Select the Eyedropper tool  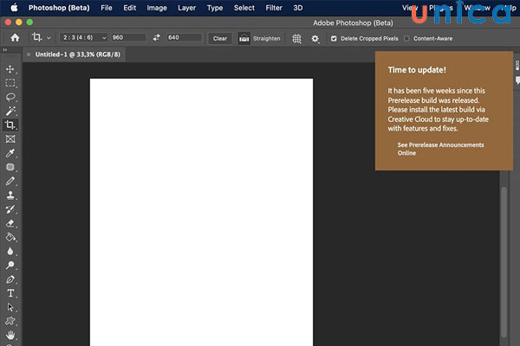coord(10,153)
